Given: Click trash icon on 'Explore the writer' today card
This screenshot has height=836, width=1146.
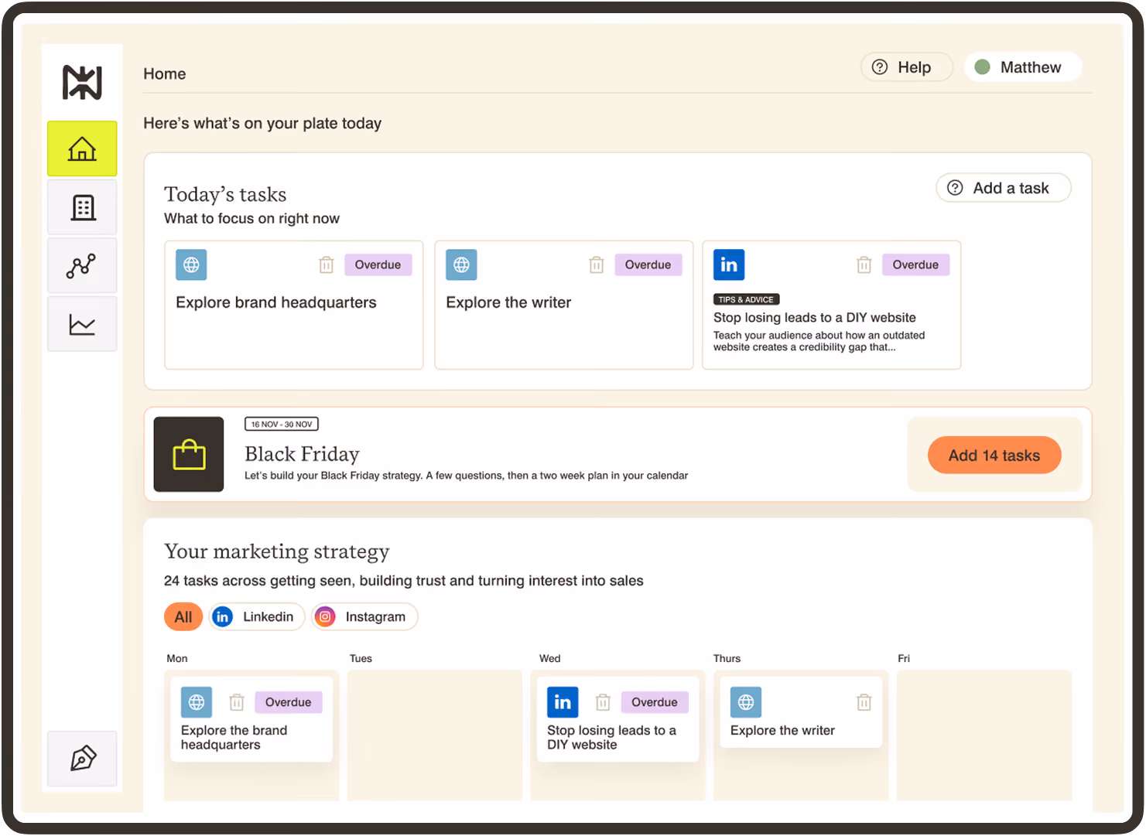Looking at the screenshot, I should coord(597,265).
